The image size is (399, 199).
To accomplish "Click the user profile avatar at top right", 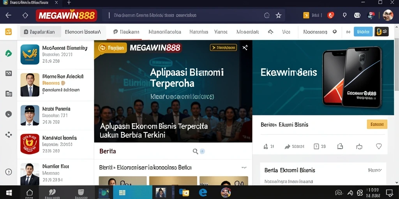I will click(x=388, y=15).
